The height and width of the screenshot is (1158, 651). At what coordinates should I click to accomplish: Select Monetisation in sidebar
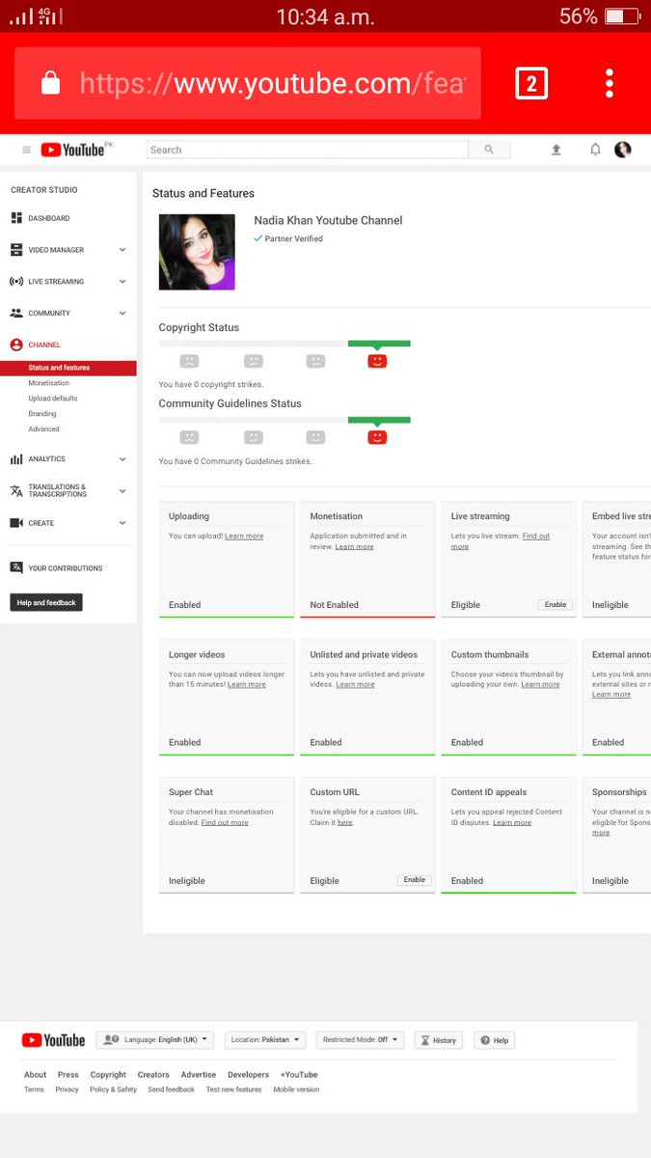(x=49, y=383)
